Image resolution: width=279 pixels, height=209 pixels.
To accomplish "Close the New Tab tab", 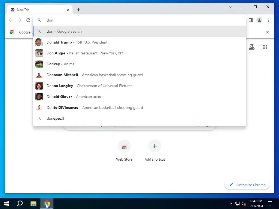I will (x=68, y=10).
